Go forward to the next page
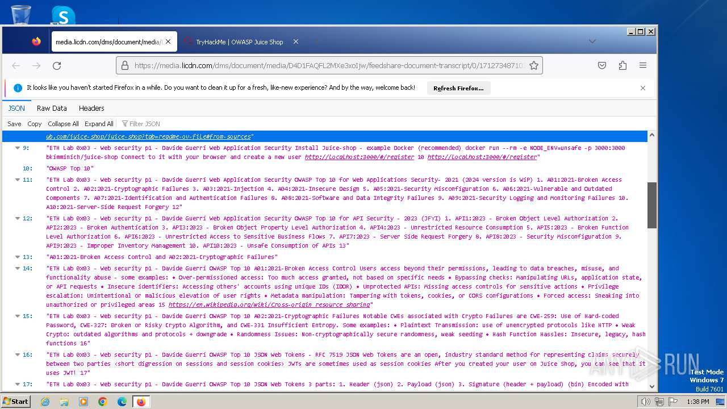The width and height of the screenshot is (727, 409). (36, 65)
